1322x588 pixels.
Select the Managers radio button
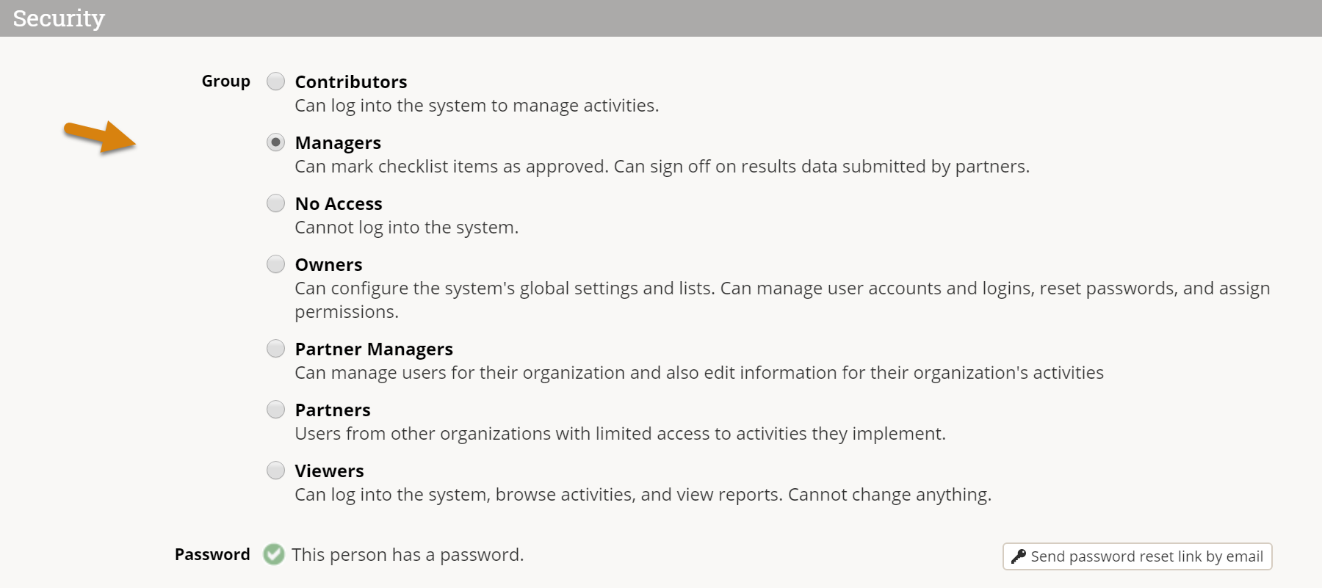(275, 142)
